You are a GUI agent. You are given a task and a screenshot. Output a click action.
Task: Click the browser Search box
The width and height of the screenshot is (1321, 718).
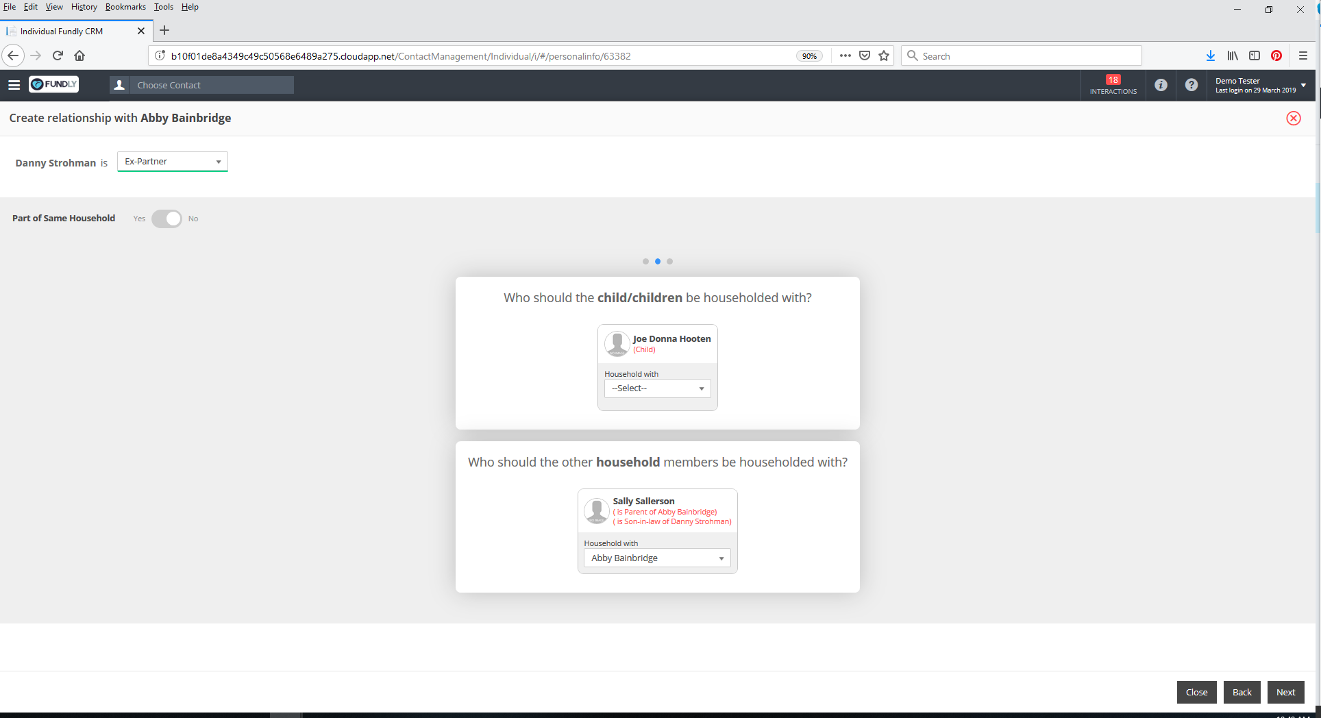pyautogui.click(x=1021, y=55)
